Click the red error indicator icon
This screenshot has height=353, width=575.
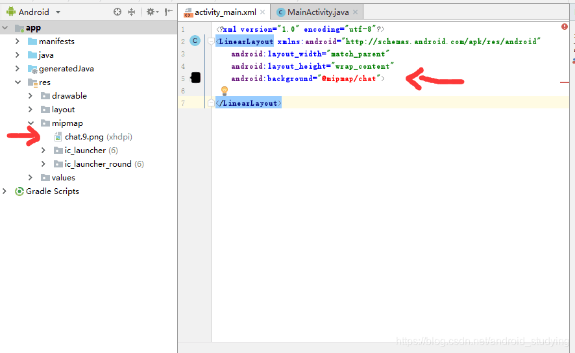point(565,27)
